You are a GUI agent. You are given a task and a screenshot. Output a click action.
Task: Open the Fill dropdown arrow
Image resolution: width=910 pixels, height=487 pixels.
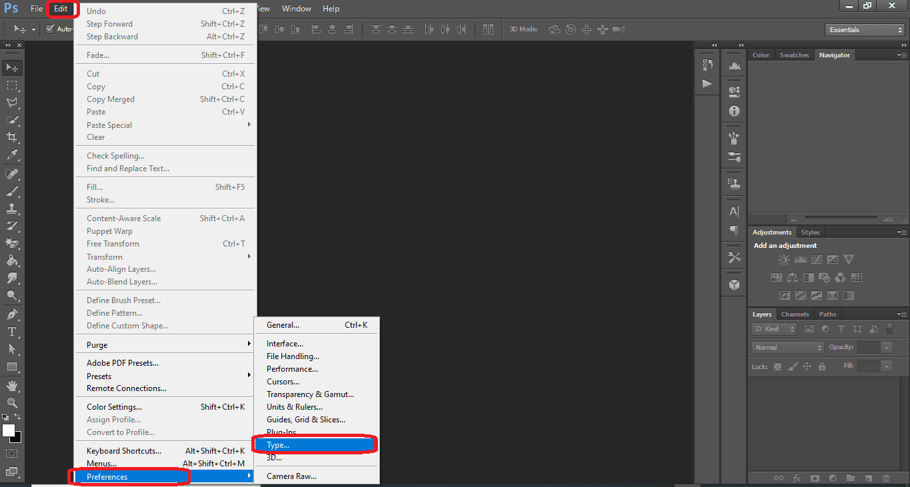(886, 366)
